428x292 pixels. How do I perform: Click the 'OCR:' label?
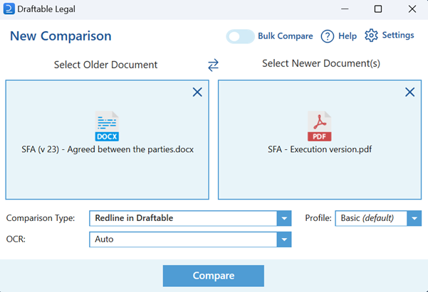point(16,239)
